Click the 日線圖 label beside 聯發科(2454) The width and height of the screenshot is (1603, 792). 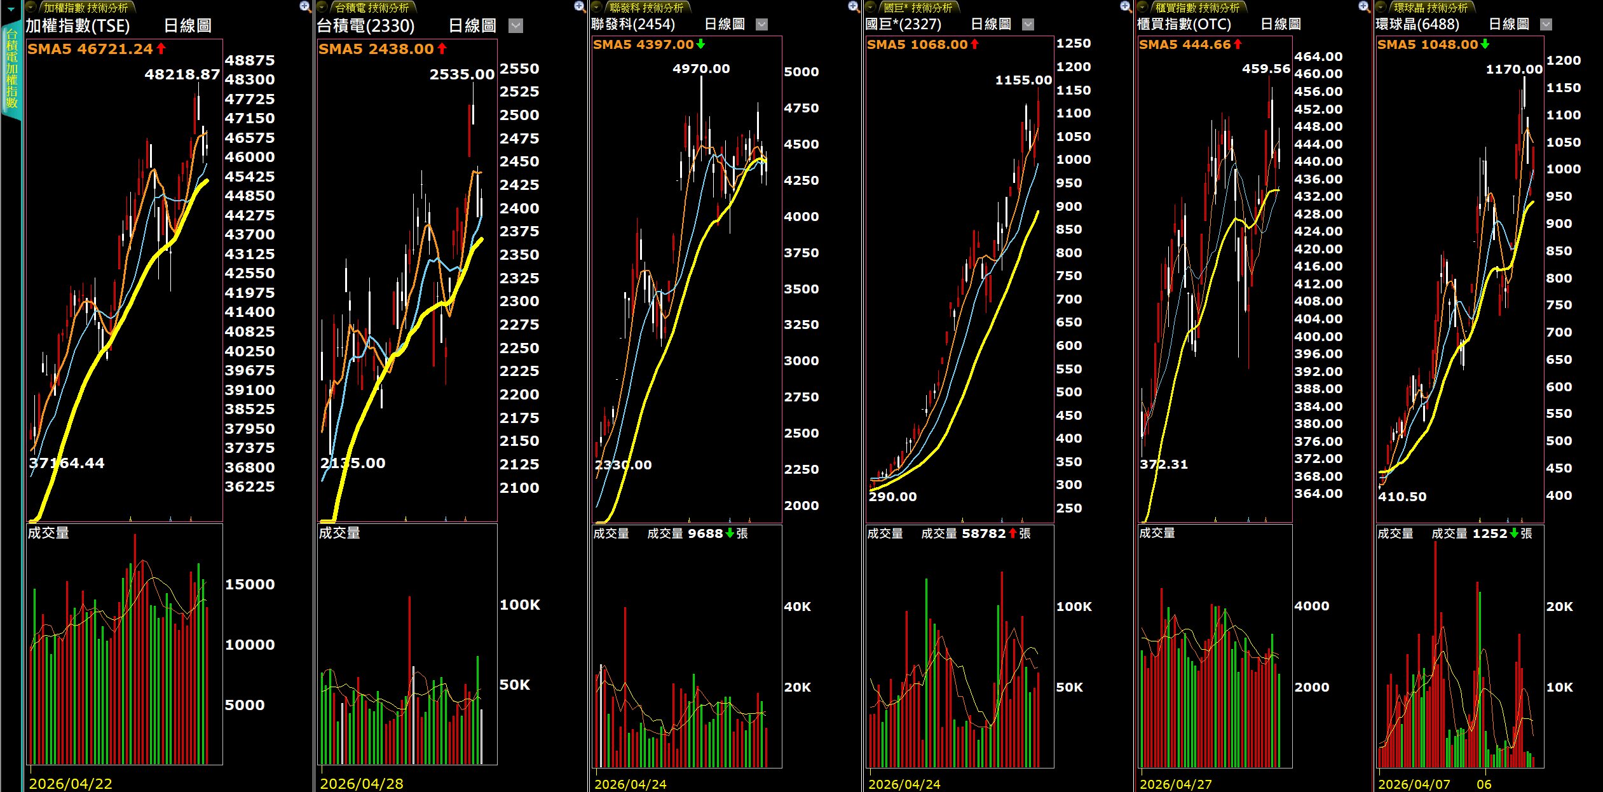725,24
